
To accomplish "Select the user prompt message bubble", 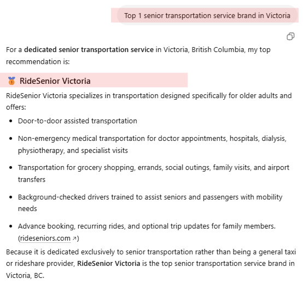I will (x=207, y=15).
